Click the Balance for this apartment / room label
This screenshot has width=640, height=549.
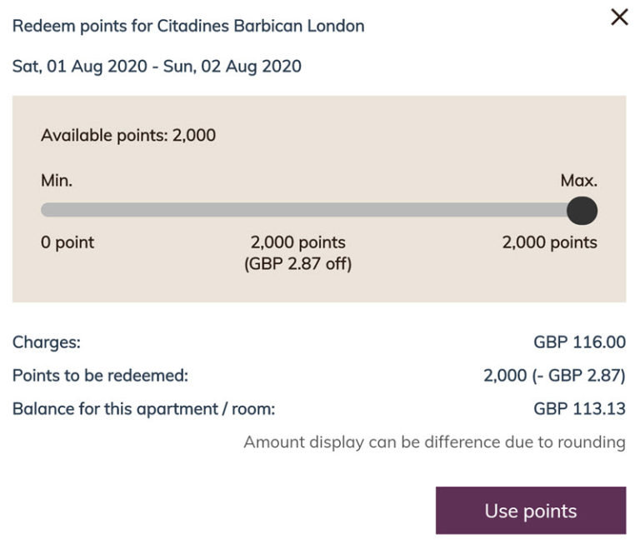[x=143, y=409]
